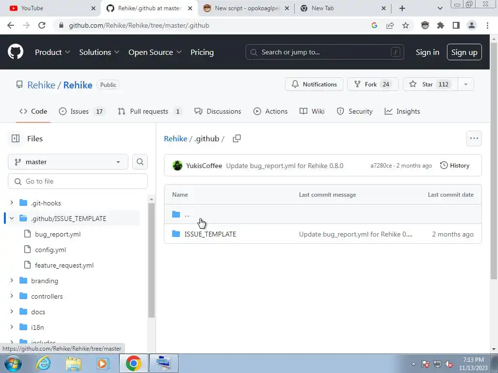Click the volume muted tray icon
The image size is (498, 373).
click(449, 364)
